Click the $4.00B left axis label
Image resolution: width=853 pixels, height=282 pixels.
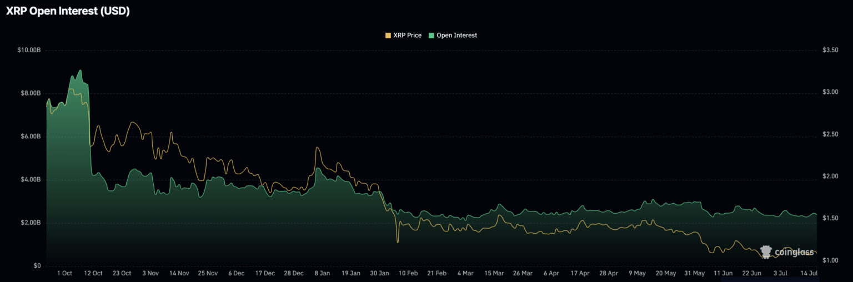click(31, 180)
